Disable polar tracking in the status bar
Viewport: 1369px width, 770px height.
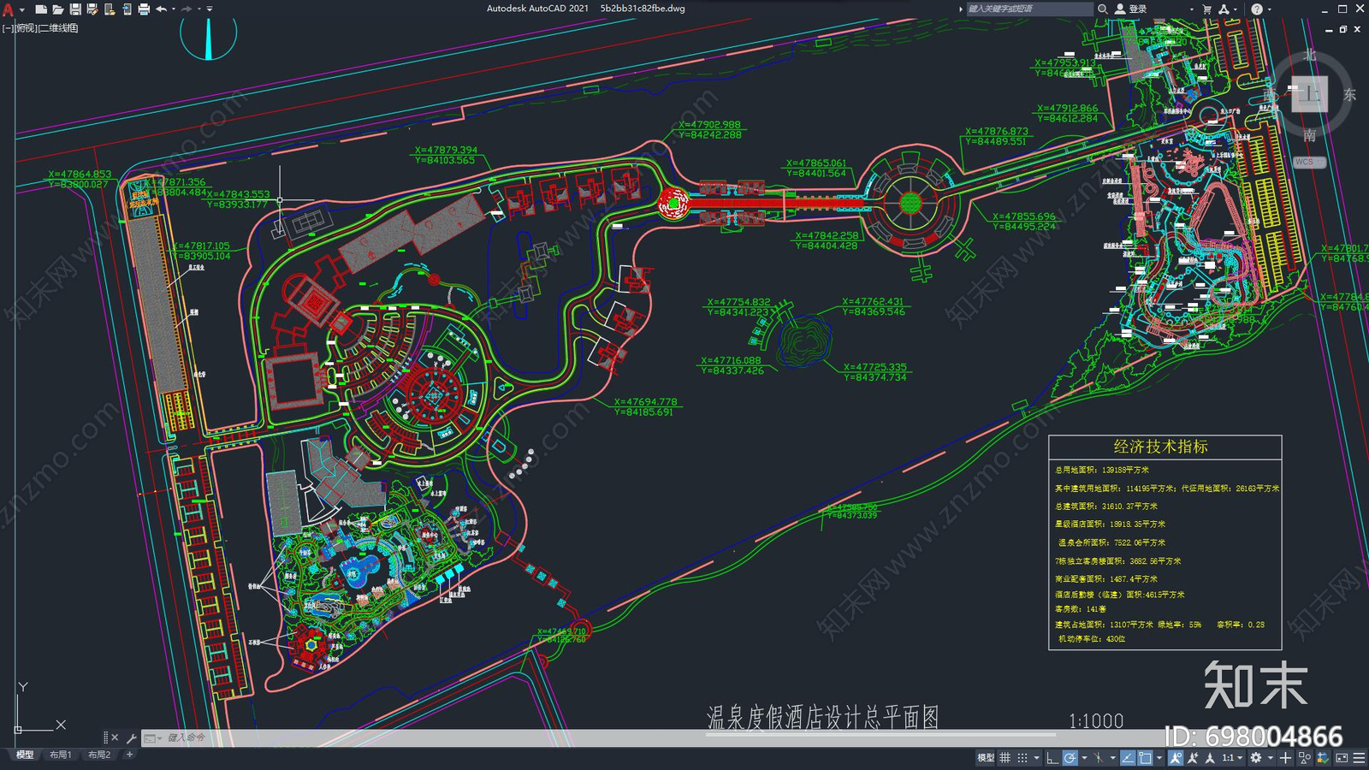[x=1070, y=757]
